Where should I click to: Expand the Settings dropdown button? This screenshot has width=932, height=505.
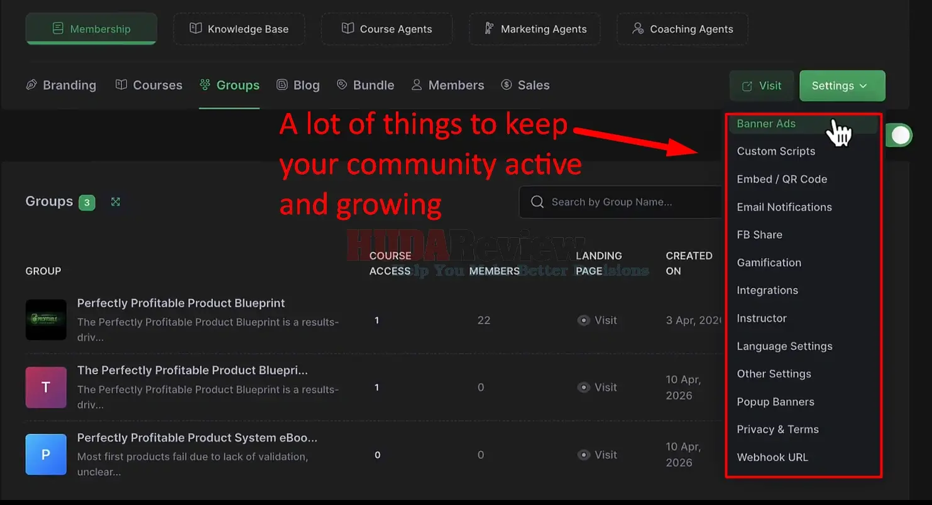tap(842, 86)
